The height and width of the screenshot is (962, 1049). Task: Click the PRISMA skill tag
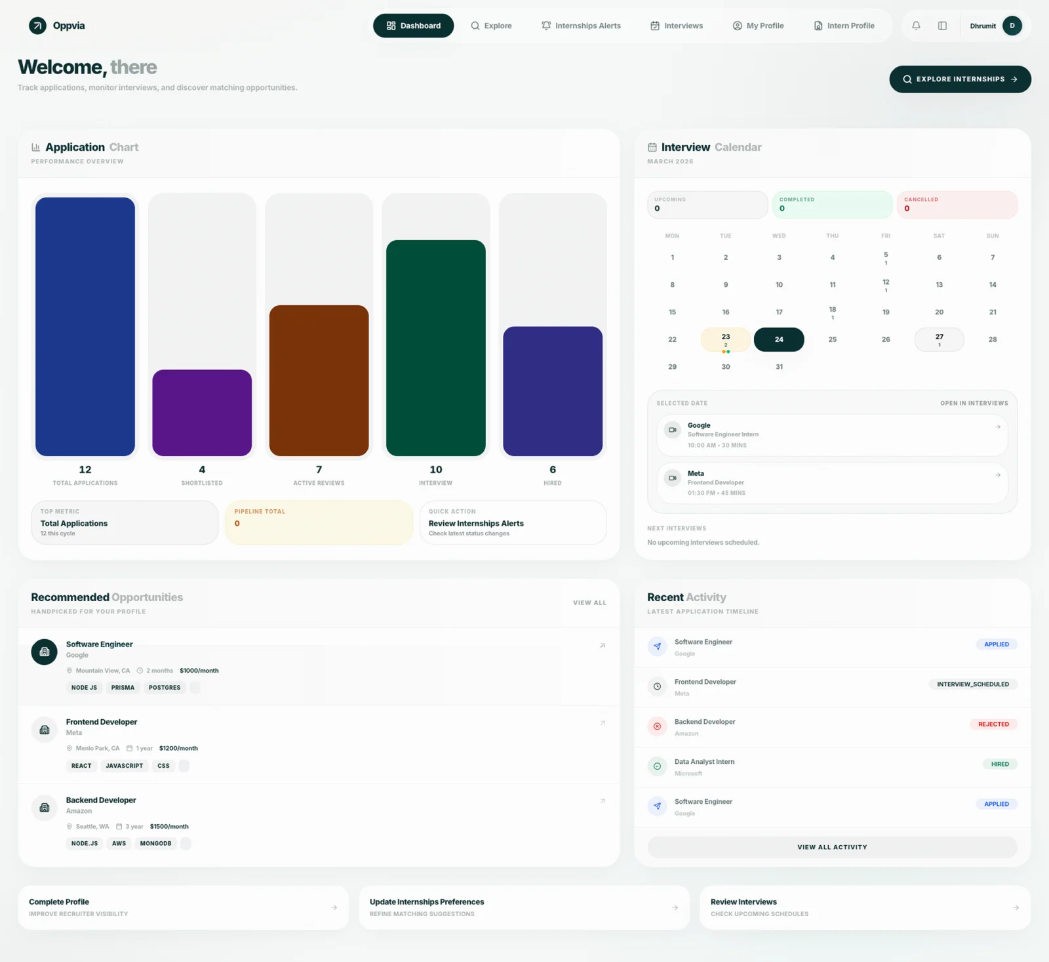123,688
